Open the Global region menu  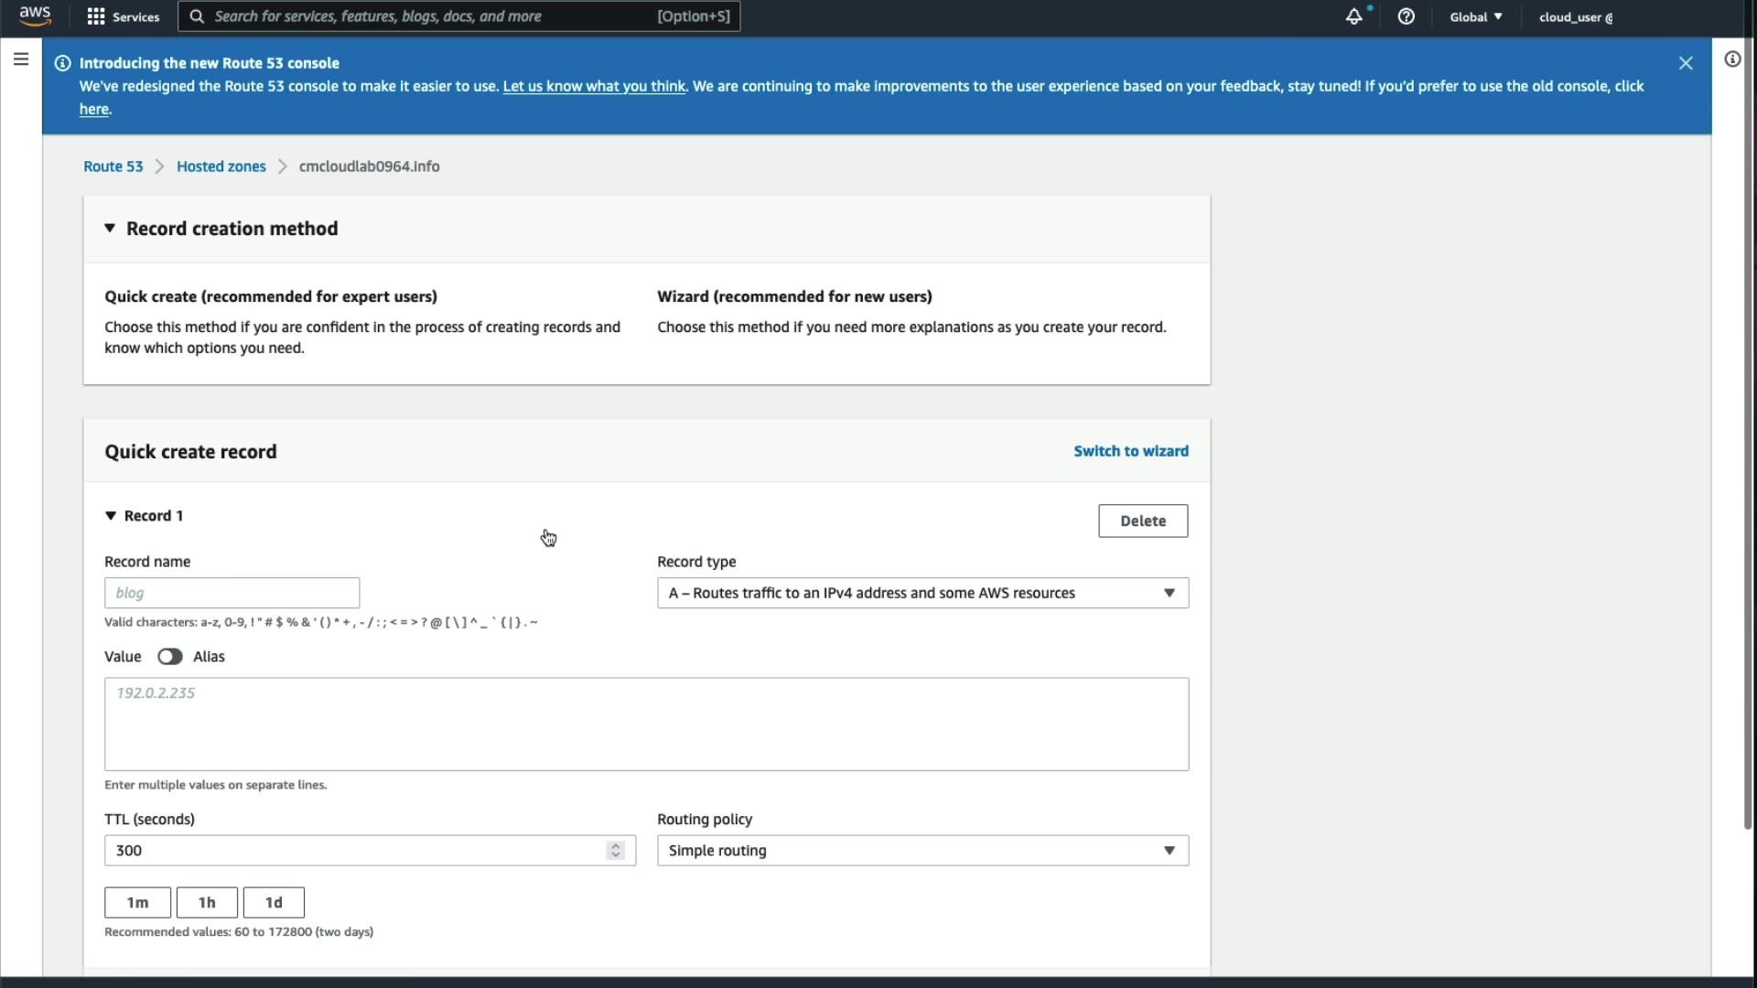pos(1475,16)
